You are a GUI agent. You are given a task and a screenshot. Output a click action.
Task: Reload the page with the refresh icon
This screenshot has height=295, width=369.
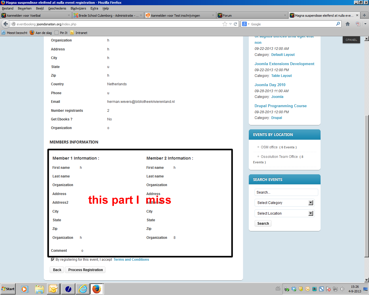(x=235, y=24)
